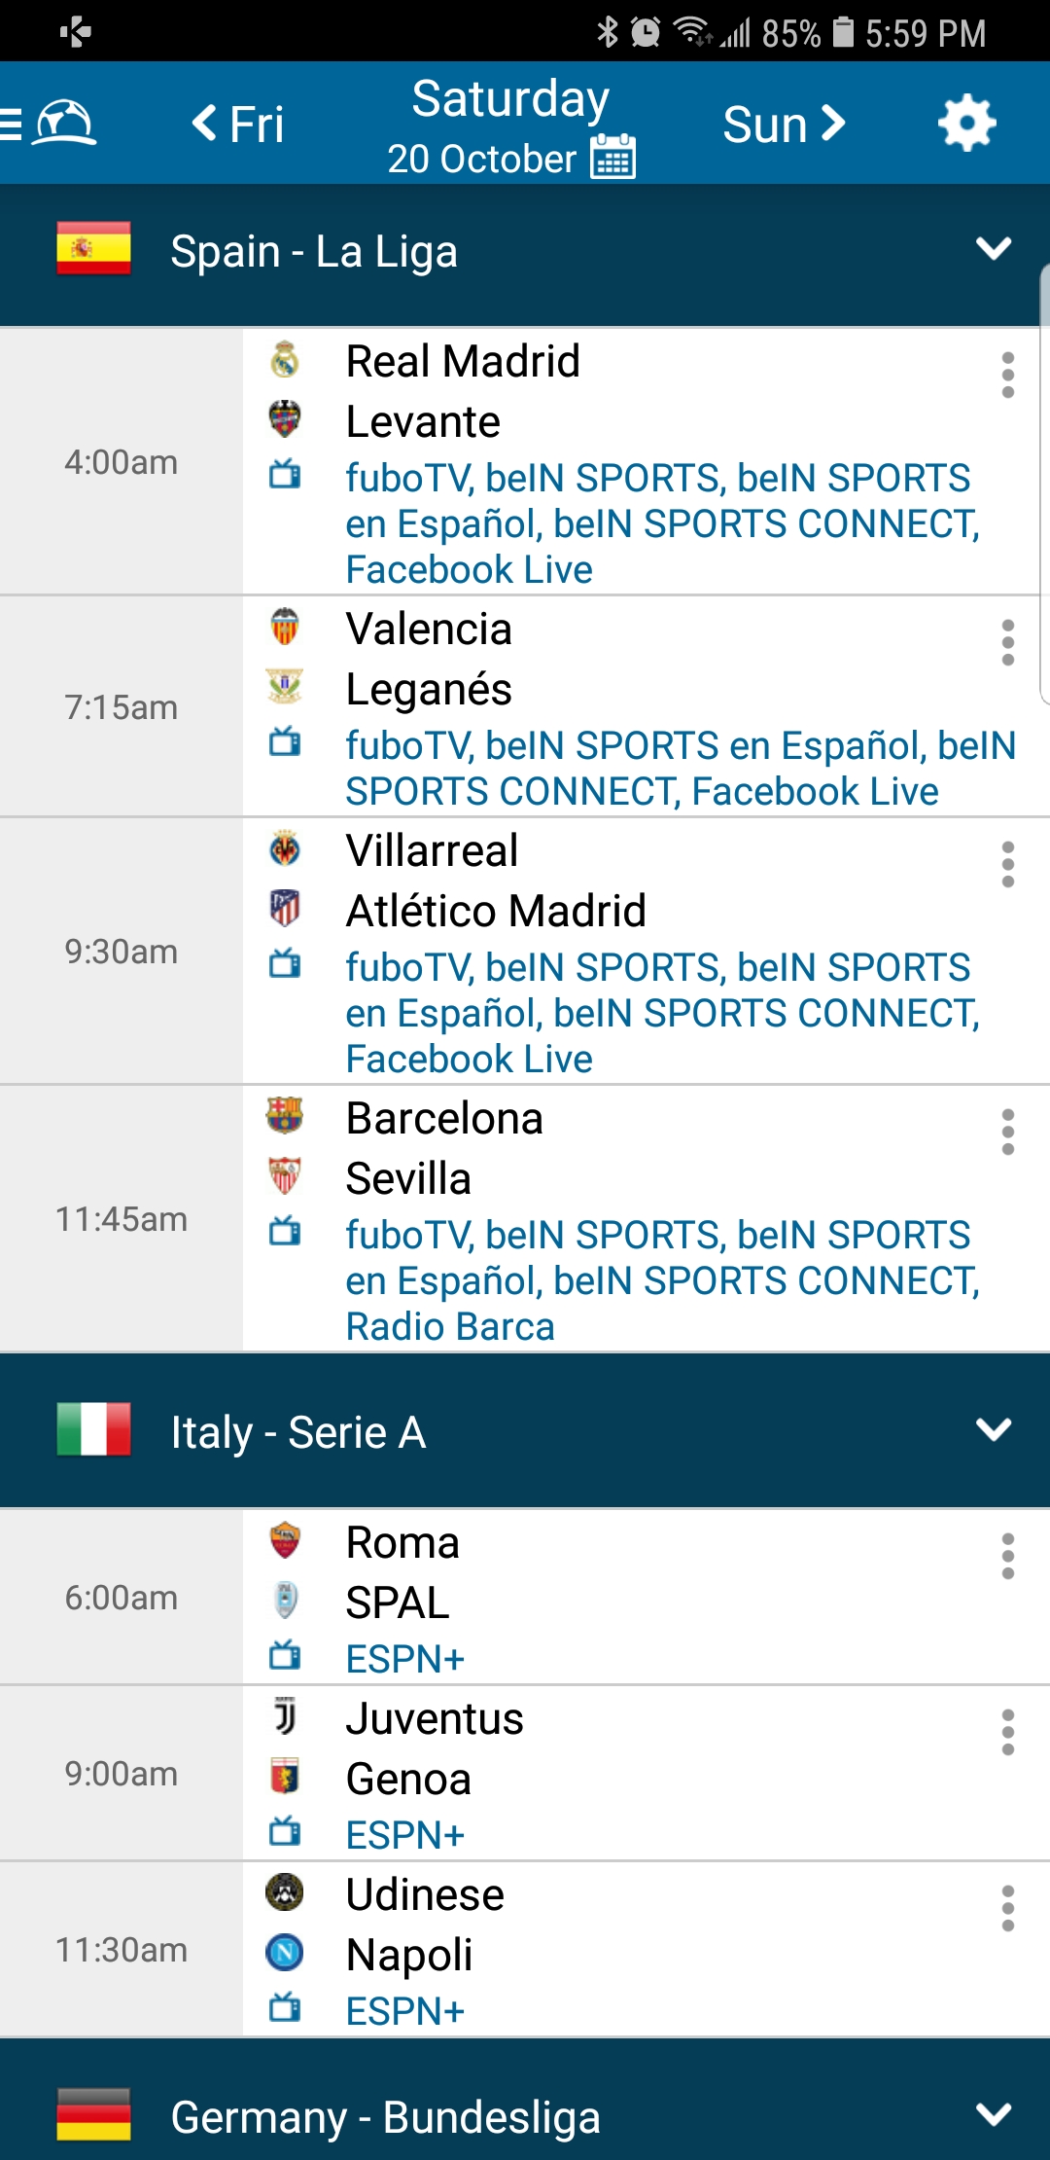Collapse the Germany - Bundesliga section
The height and width of the screenshot is (2160, 1050).
click(993, 2115)
